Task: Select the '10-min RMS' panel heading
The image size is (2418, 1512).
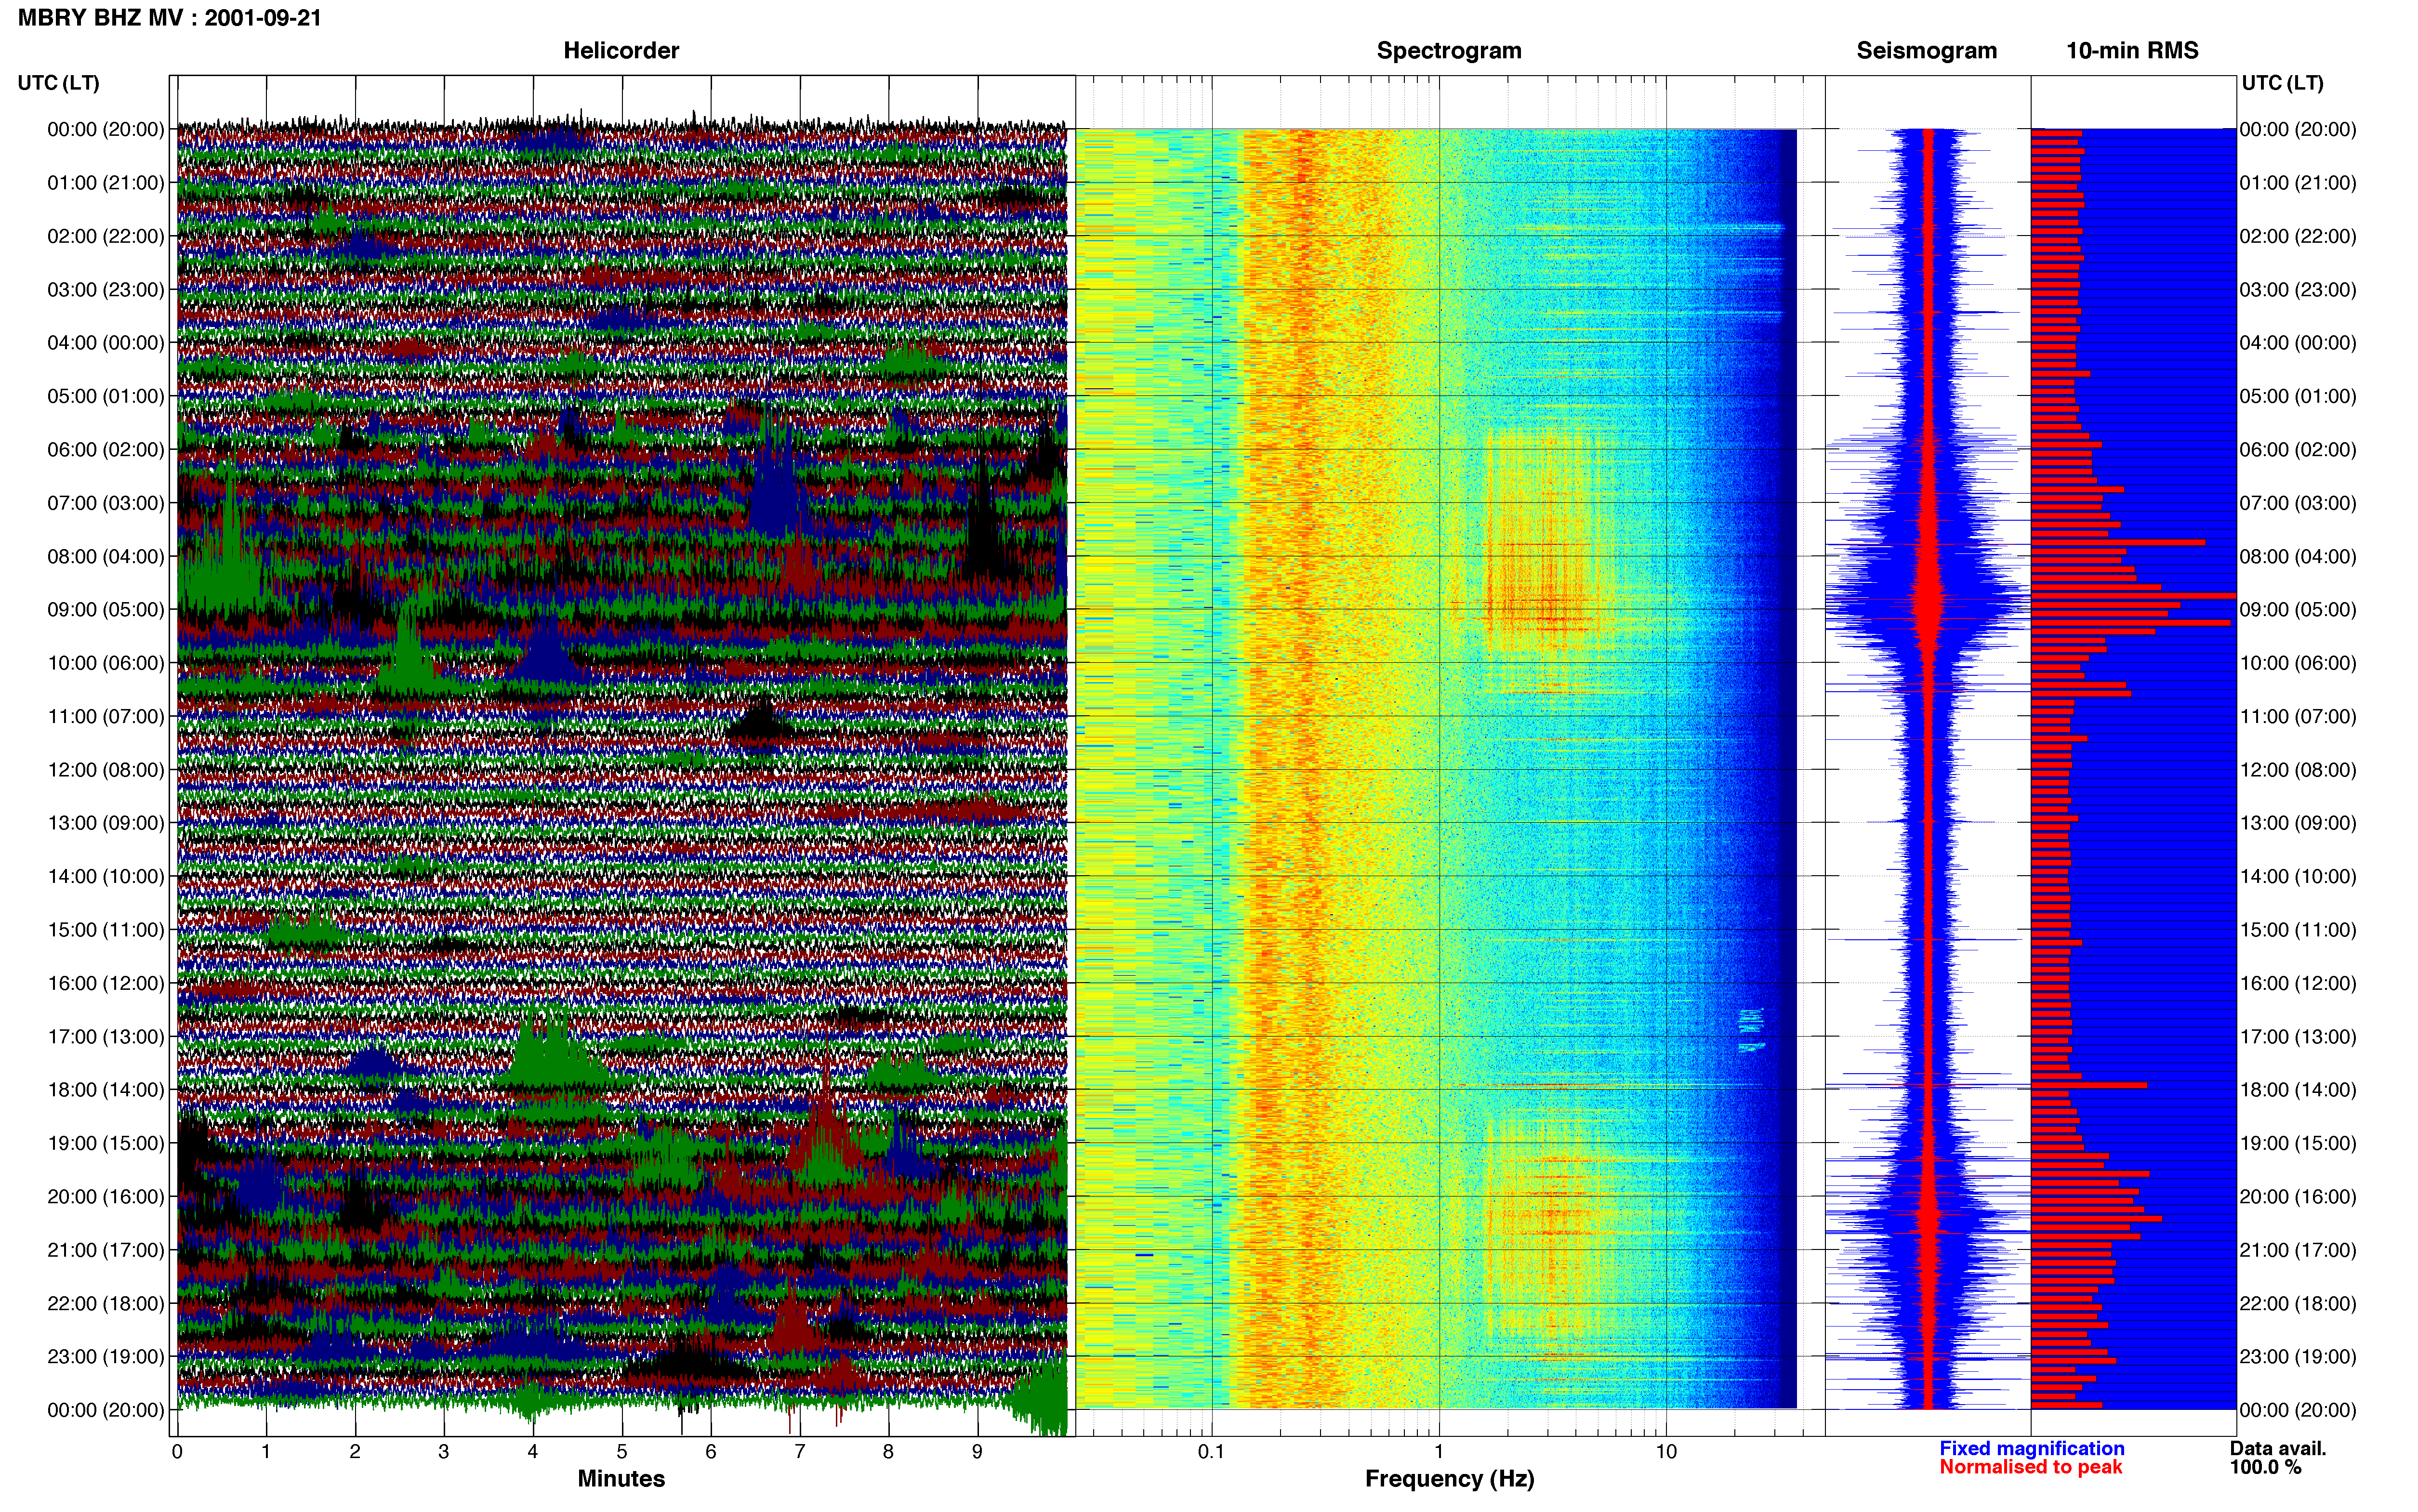Action: (2132, 50)
